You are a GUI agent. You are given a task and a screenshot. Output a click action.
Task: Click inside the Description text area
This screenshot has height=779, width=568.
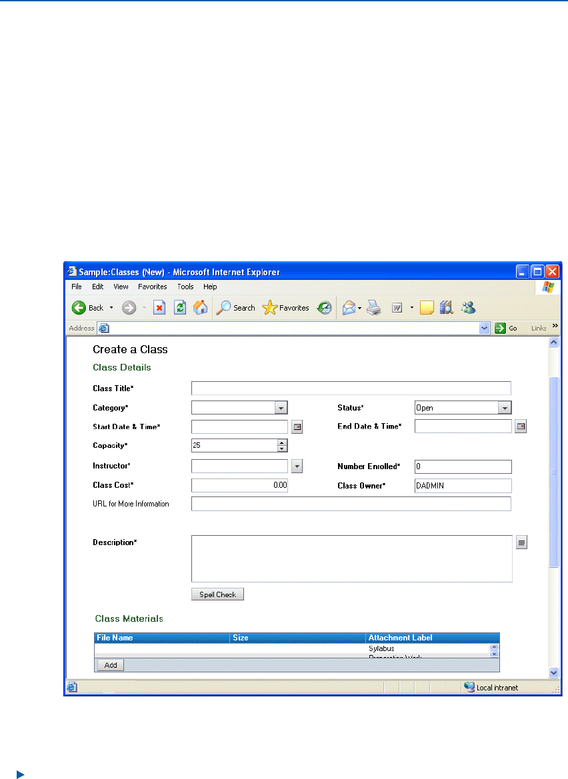[352, 558]
